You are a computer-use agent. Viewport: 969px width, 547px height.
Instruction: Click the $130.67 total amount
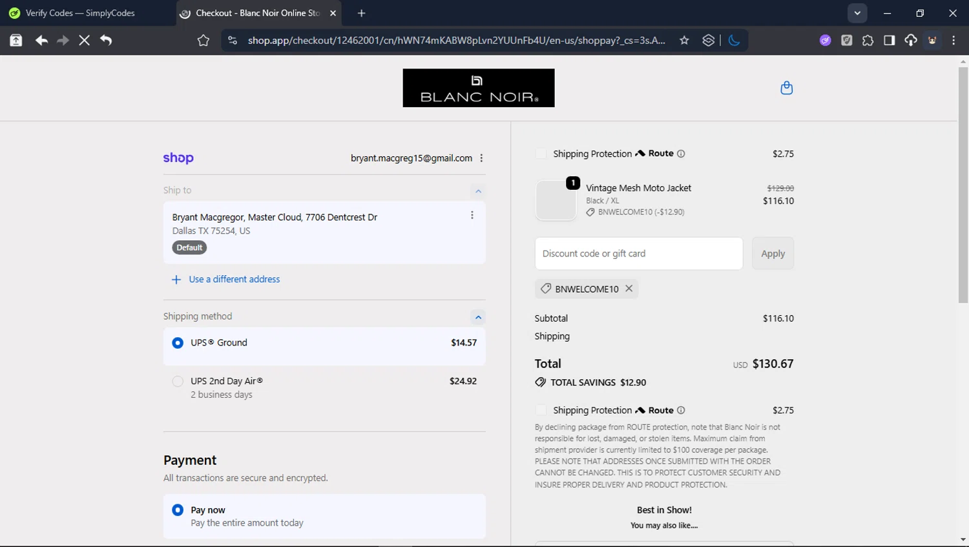[x=773, y=364]
